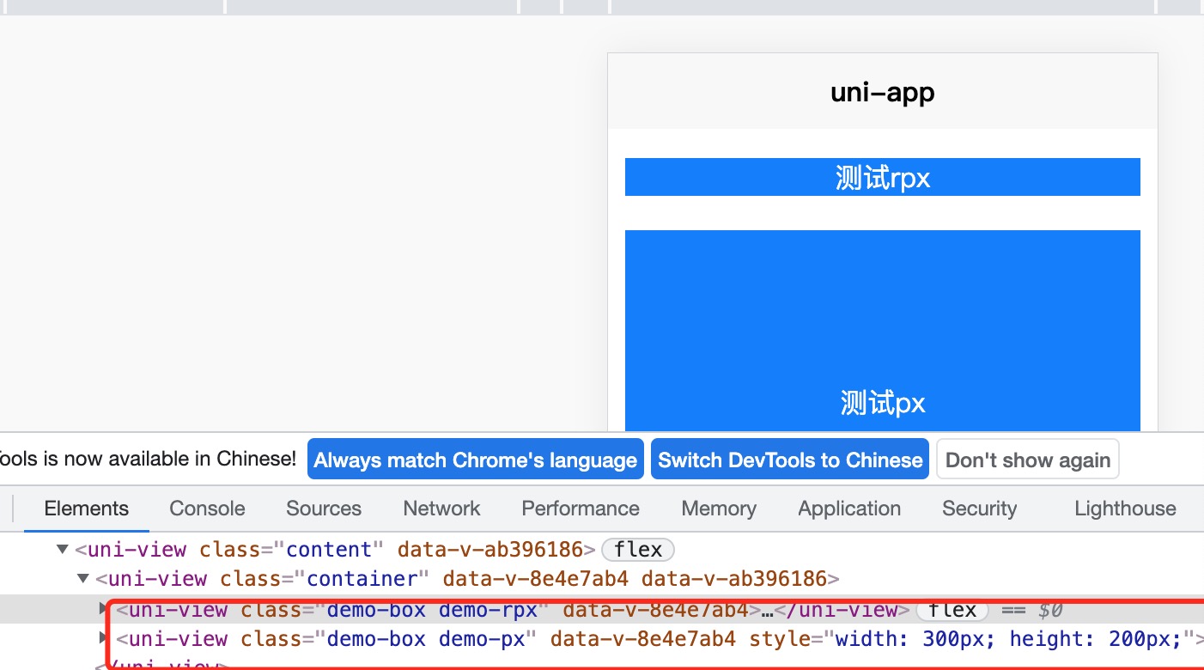Collapse the uni-view content node
1204x670 pixels.
[62, 550]
